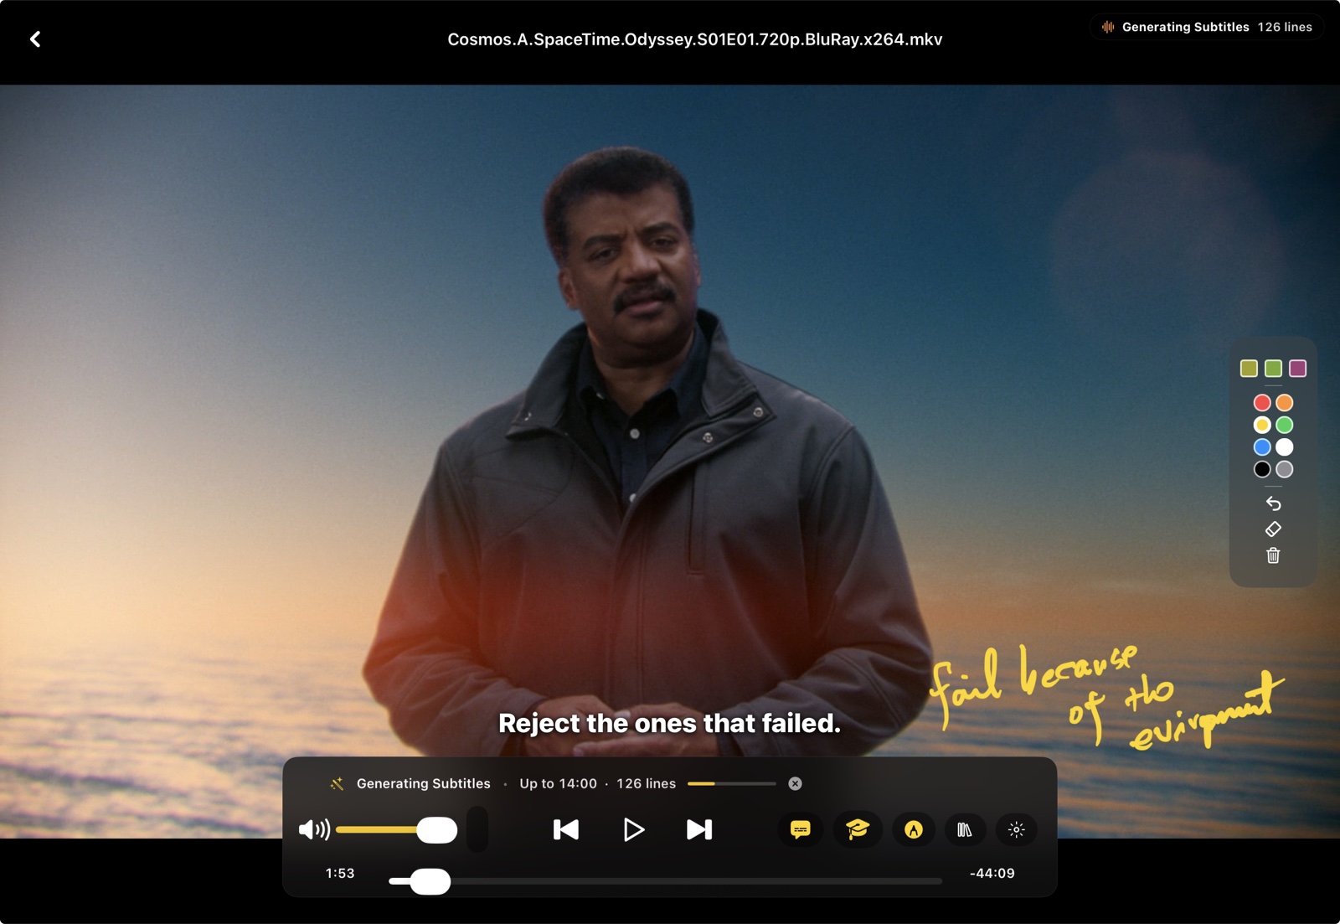Toggle the subtitles speech bubble button
Image resolution: width=1340 pixels, height=924 pixels.
pos(801,829)
